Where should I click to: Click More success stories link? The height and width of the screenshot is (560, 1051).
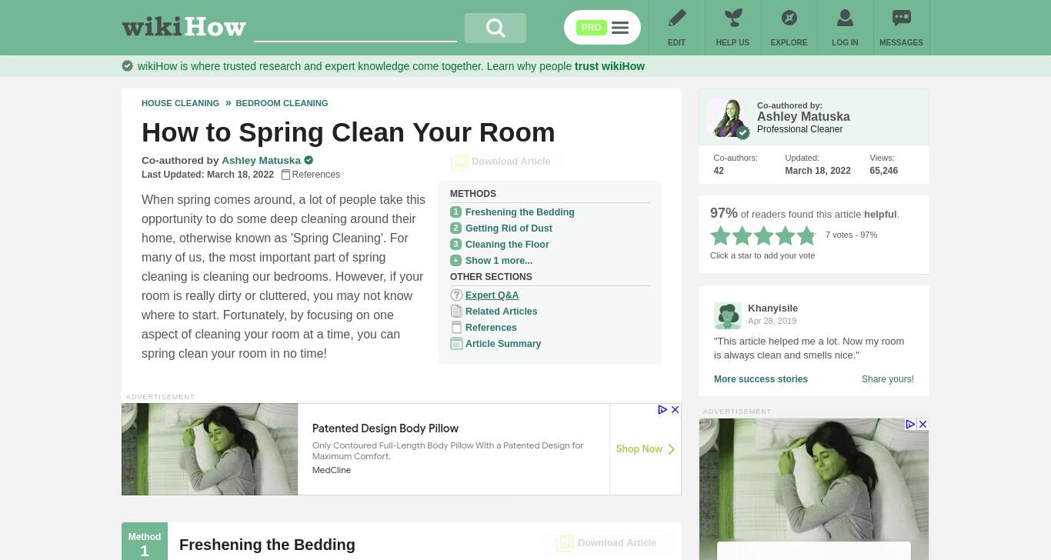coord(761,379)
